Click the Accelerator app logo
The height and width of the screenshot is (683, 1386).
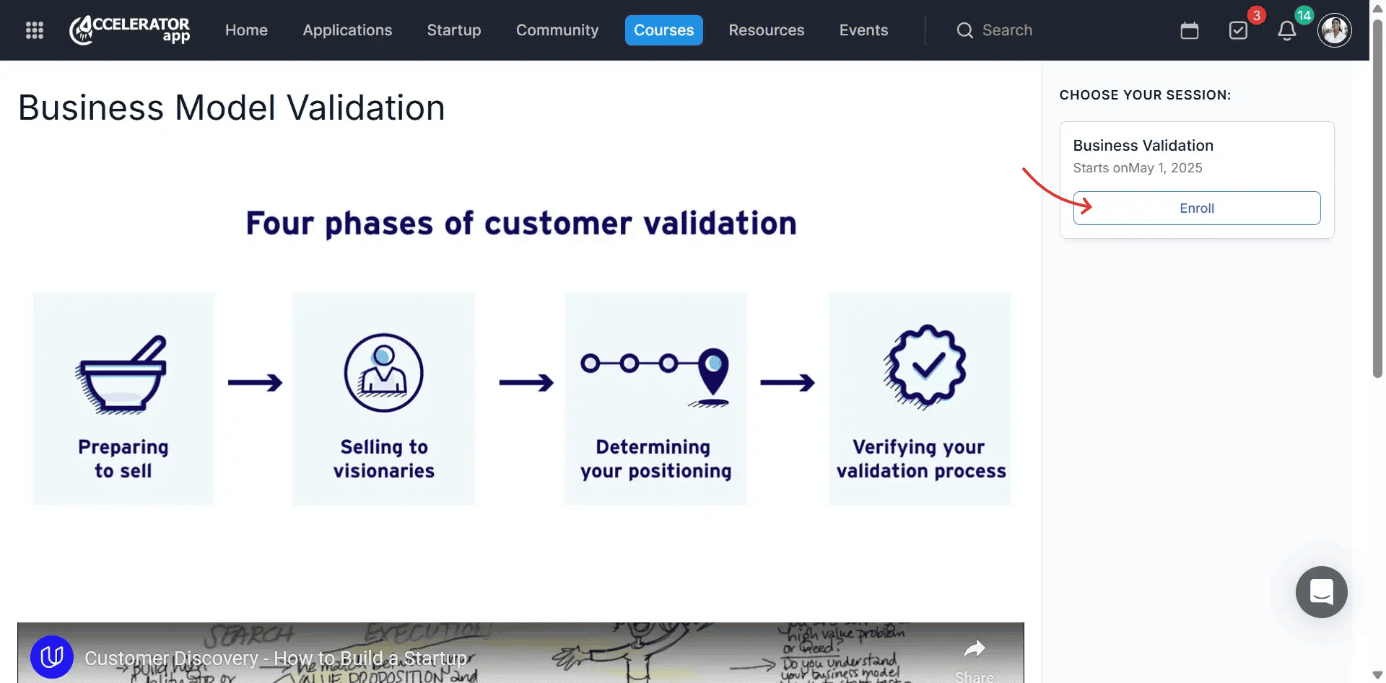(x=130, y=30)
